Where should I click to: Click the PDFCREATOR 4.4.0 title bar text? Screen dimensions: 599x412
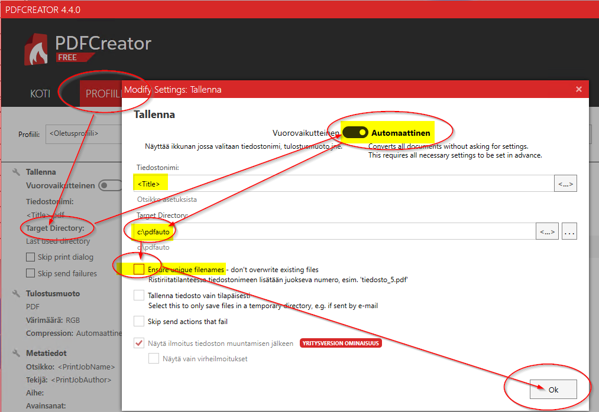pos(43,10)
